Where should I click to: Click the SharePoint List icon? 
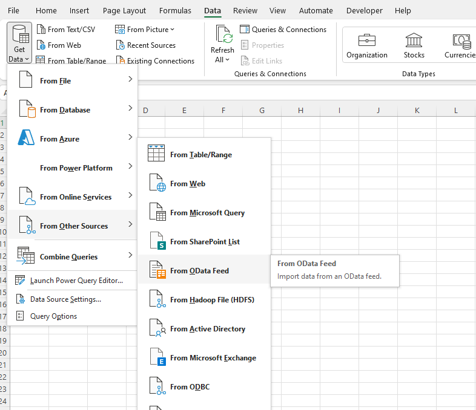coord(157,241)
